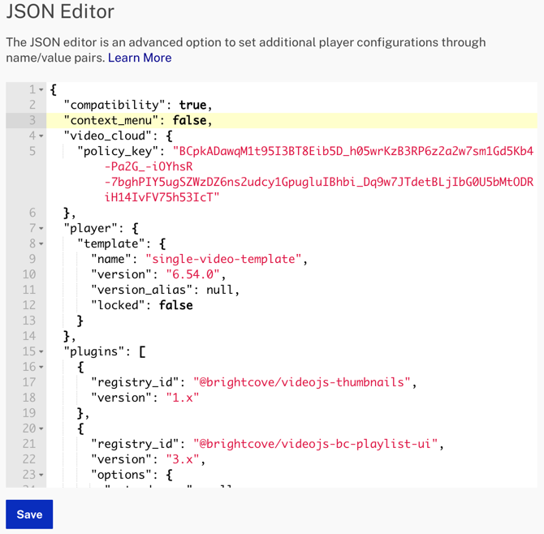This screenshot has width=544, height=534.
Task: Click the "context_menu" key text
Action: point(111,120)
